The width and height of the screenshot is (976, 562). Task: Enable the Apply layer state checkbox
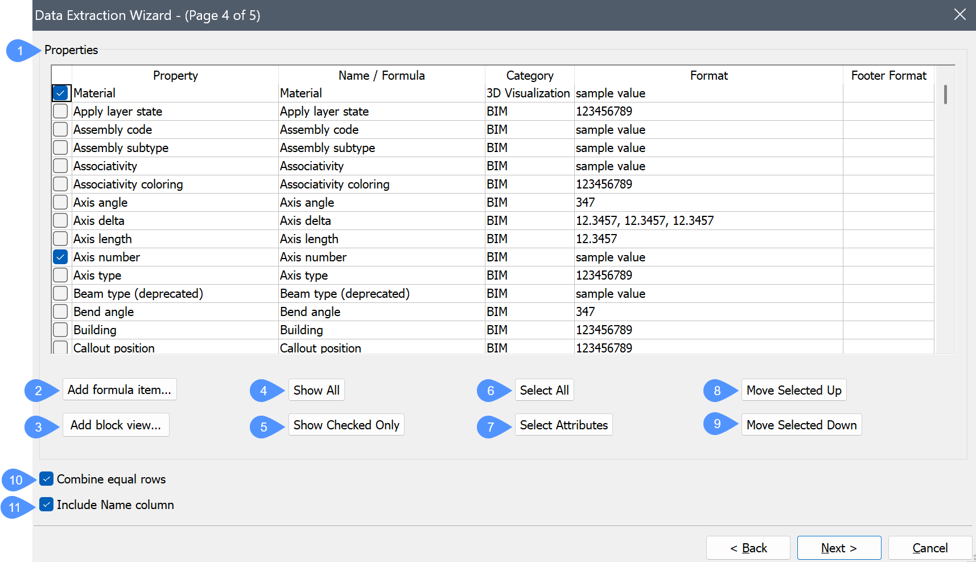click(60, 112)
